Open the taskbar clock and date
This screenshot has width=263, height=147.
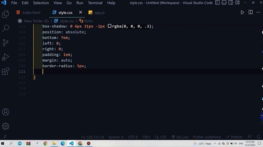250,143
